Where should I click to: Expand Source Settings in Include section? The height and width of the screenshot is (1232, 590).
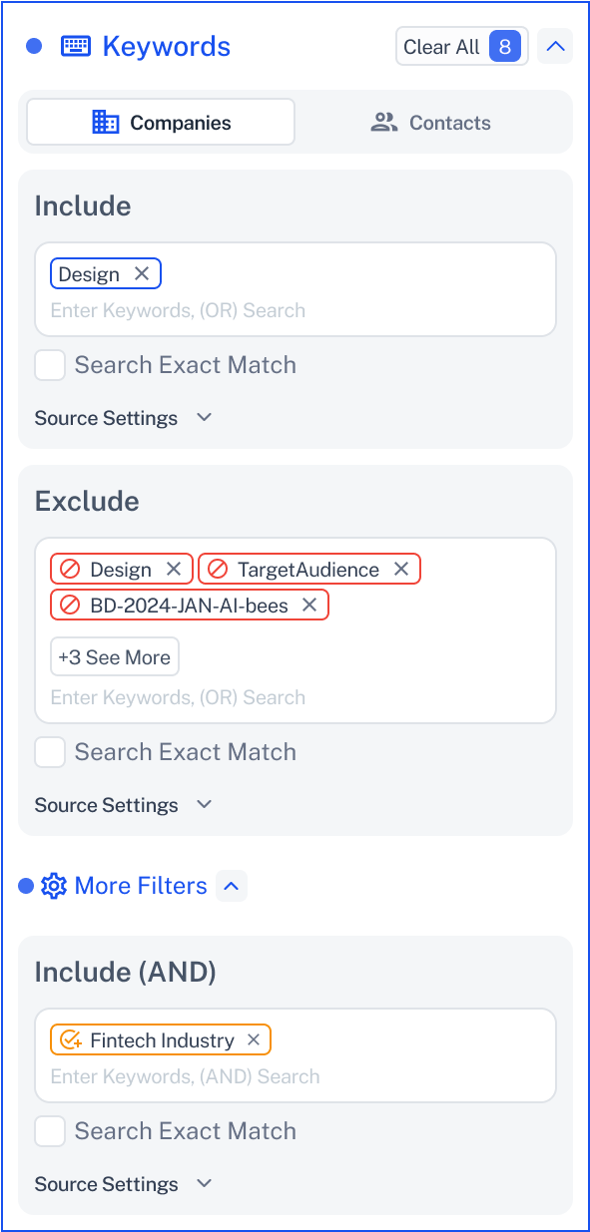click(124, 418)
